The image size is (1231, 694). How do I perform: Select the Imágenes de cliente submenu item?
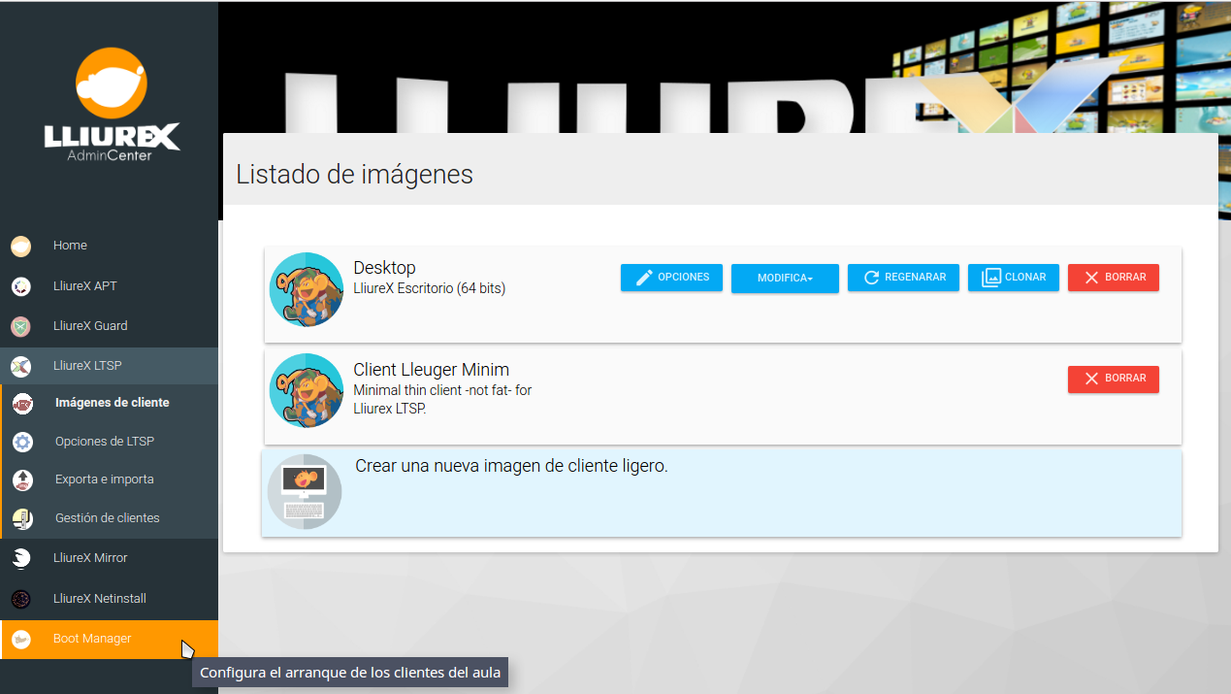(x=109, y=403)
